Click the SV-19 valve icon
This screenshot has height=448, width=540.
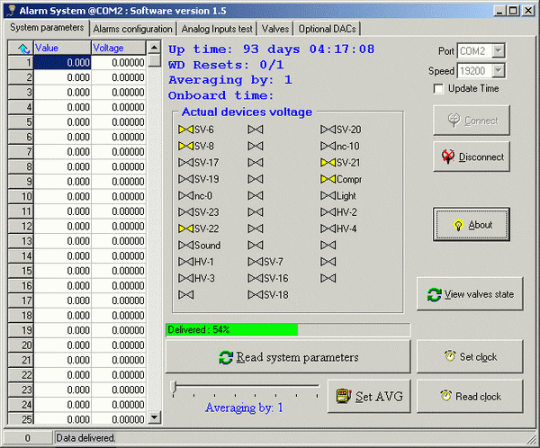tap(185, 179)
